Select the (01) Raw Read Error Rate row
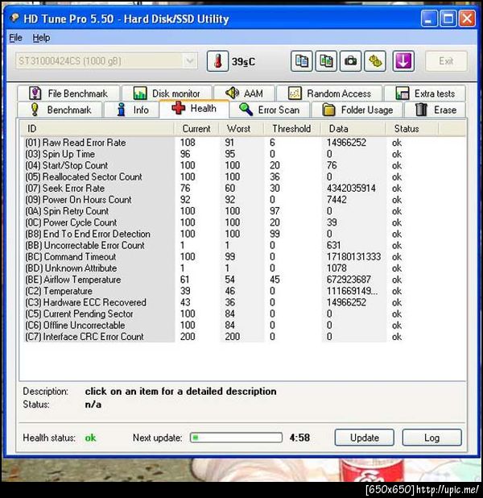The height and width of the screenshot is (498, 483). point(243,143)
